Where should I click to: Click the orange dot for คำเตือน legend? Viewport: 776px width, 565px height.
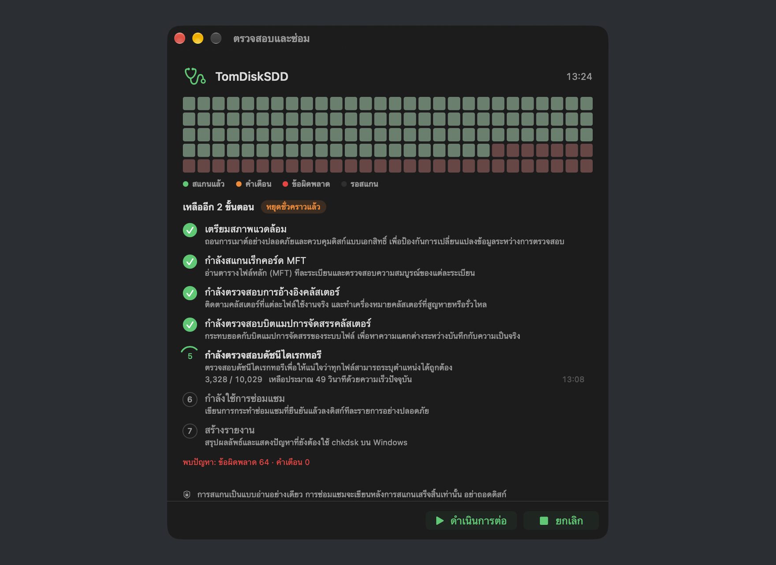[x=239, y=184]
